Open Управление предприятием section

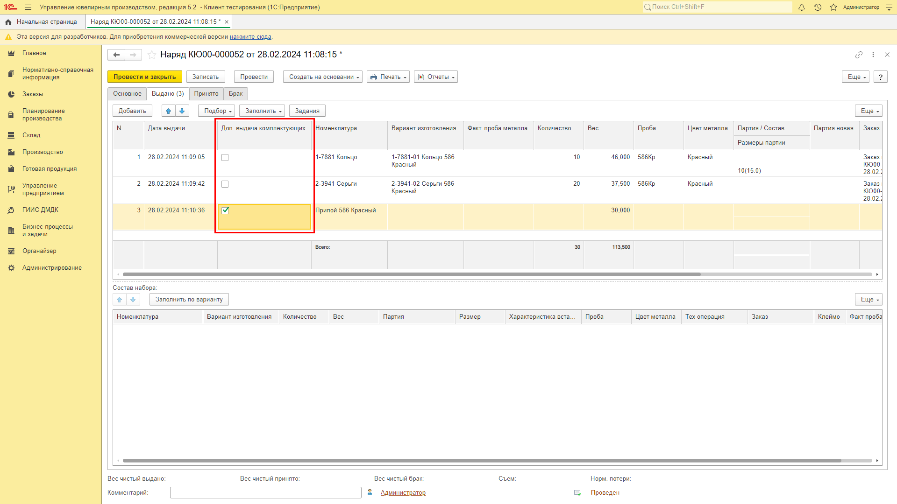click(x=43, y=189)
